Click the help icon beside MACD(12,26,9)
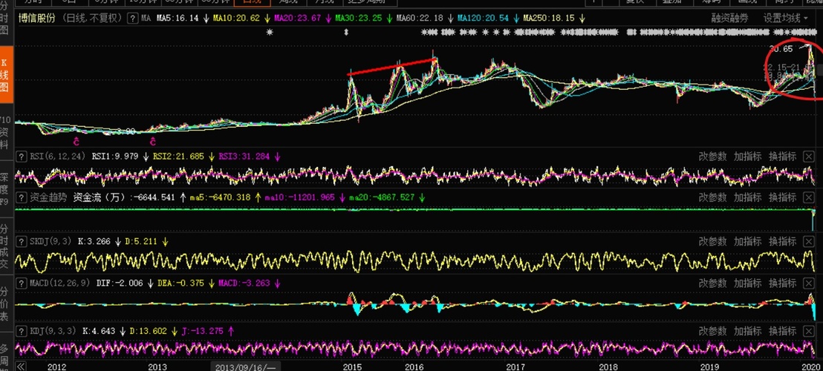 [22, 283]
